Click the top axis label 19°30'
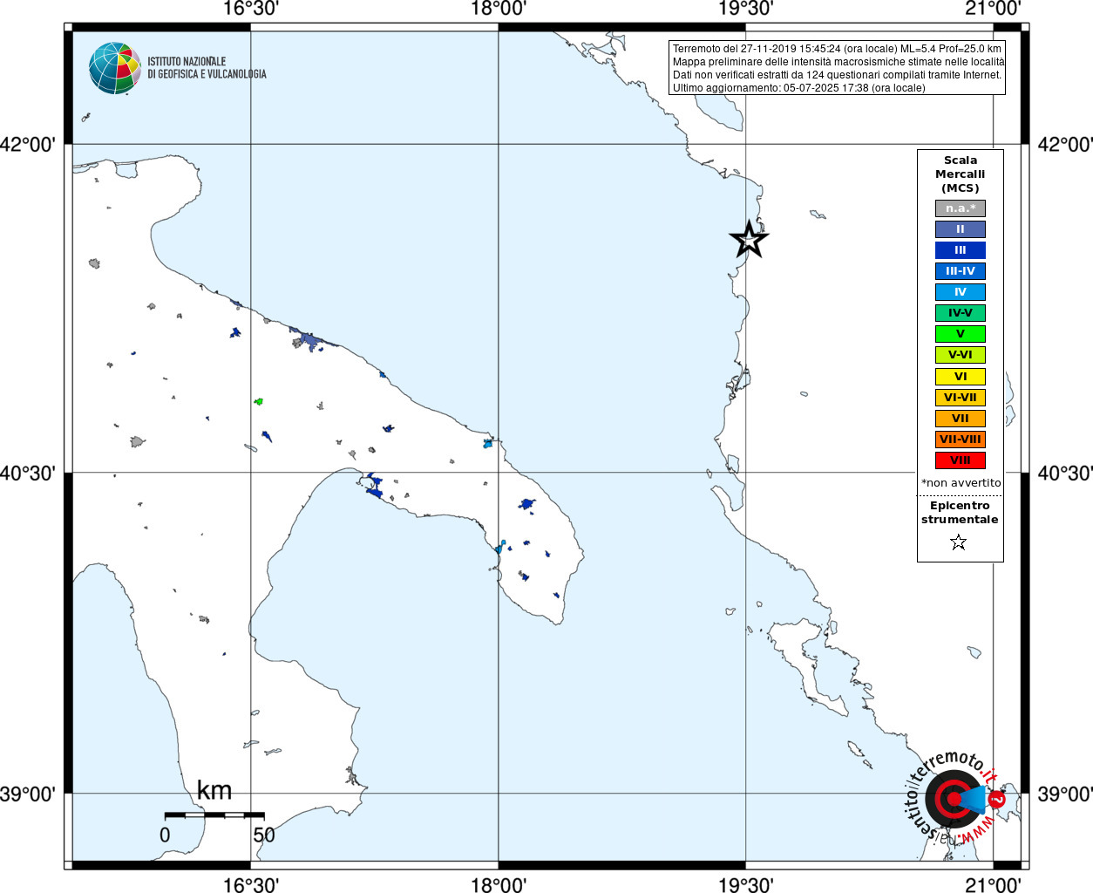This screenshot has width=1093, height=893. point(746,9)
